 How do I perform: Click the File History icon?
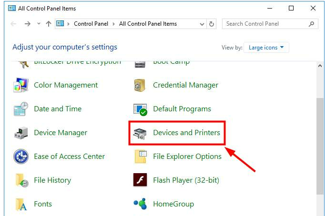click(x=21, y=180)
